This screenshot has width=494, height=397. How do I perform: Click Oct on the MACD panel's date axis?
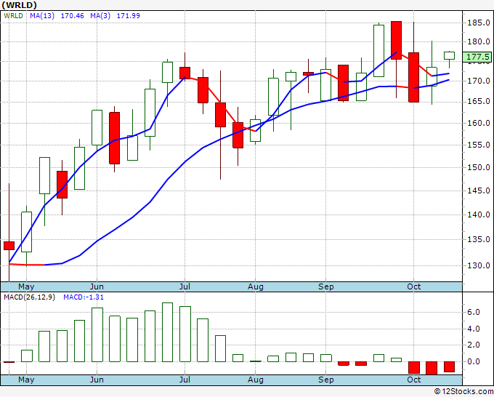coord(413,380)
